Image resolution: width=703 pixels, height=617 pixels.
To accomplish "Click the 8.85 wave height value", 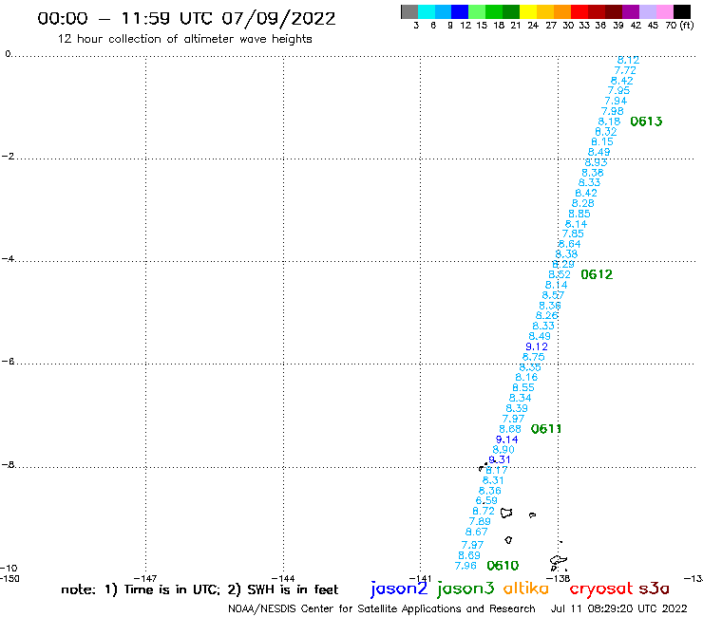I will [579, 214].
